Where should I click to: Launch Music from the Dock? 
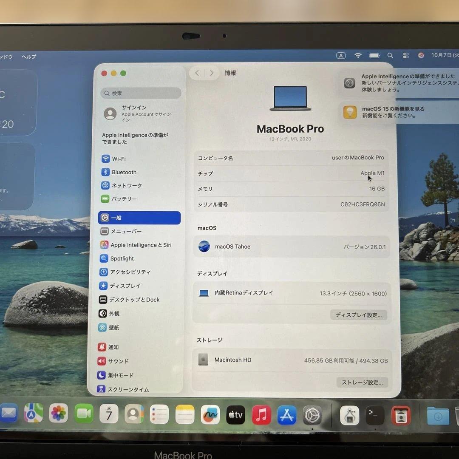(262, 415)
